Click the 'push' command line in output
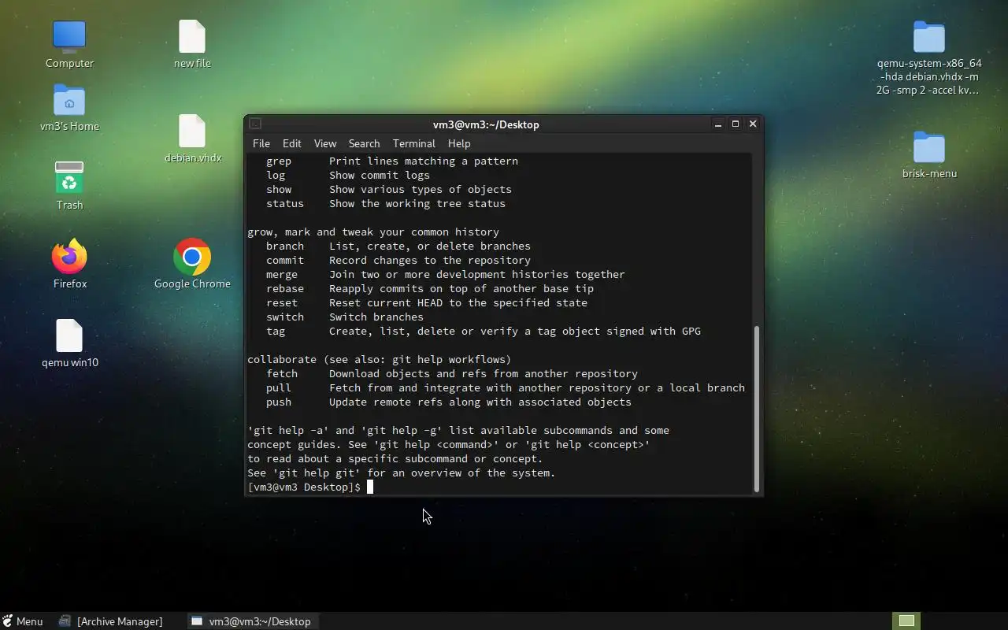 pos(449,402)
